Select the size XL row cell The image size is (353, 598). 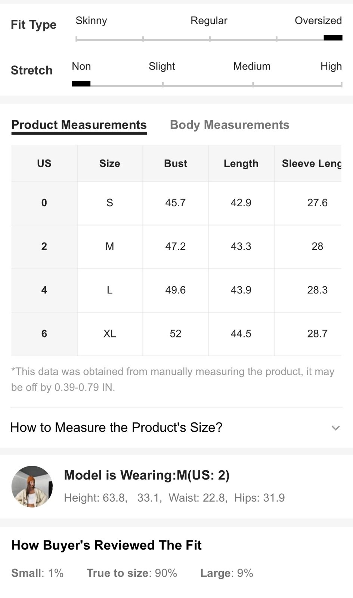[x=110, y=334]
